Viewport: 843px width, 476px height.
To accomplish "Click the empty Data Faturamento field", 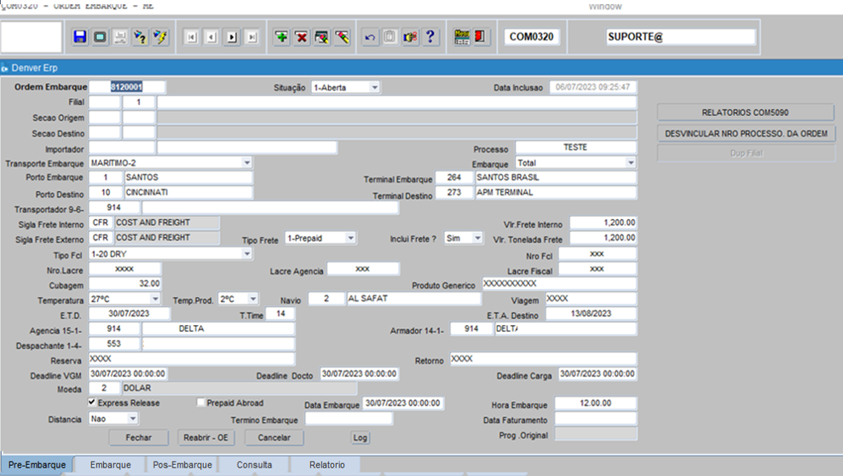I will (x=596, y=419).
